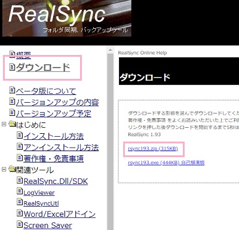Click page icon beside RealSyncUtl
Screen dimensions: 239x230
coord(20,203)
